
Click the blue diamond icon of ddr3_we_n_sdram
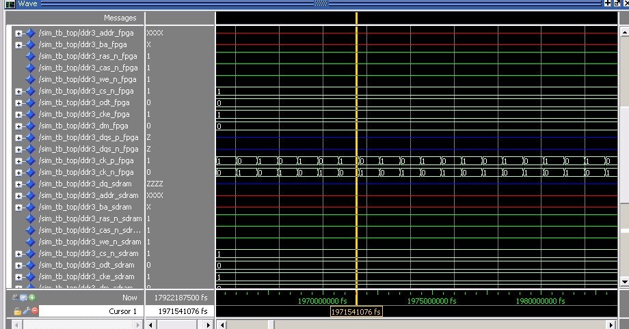pos(29,242)
